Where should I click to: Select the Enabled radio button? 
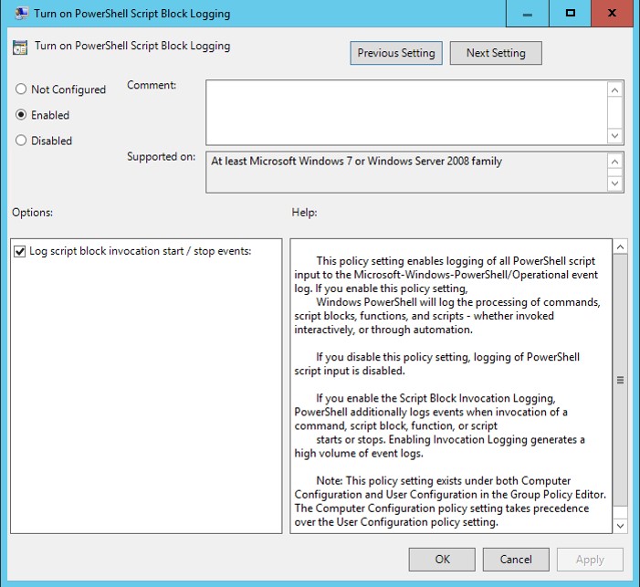click(21, 115)
